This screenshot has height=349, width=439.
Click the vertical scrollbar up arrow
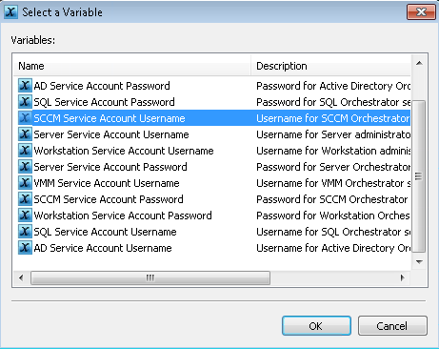pyautogui.click(x=419, y=63)
